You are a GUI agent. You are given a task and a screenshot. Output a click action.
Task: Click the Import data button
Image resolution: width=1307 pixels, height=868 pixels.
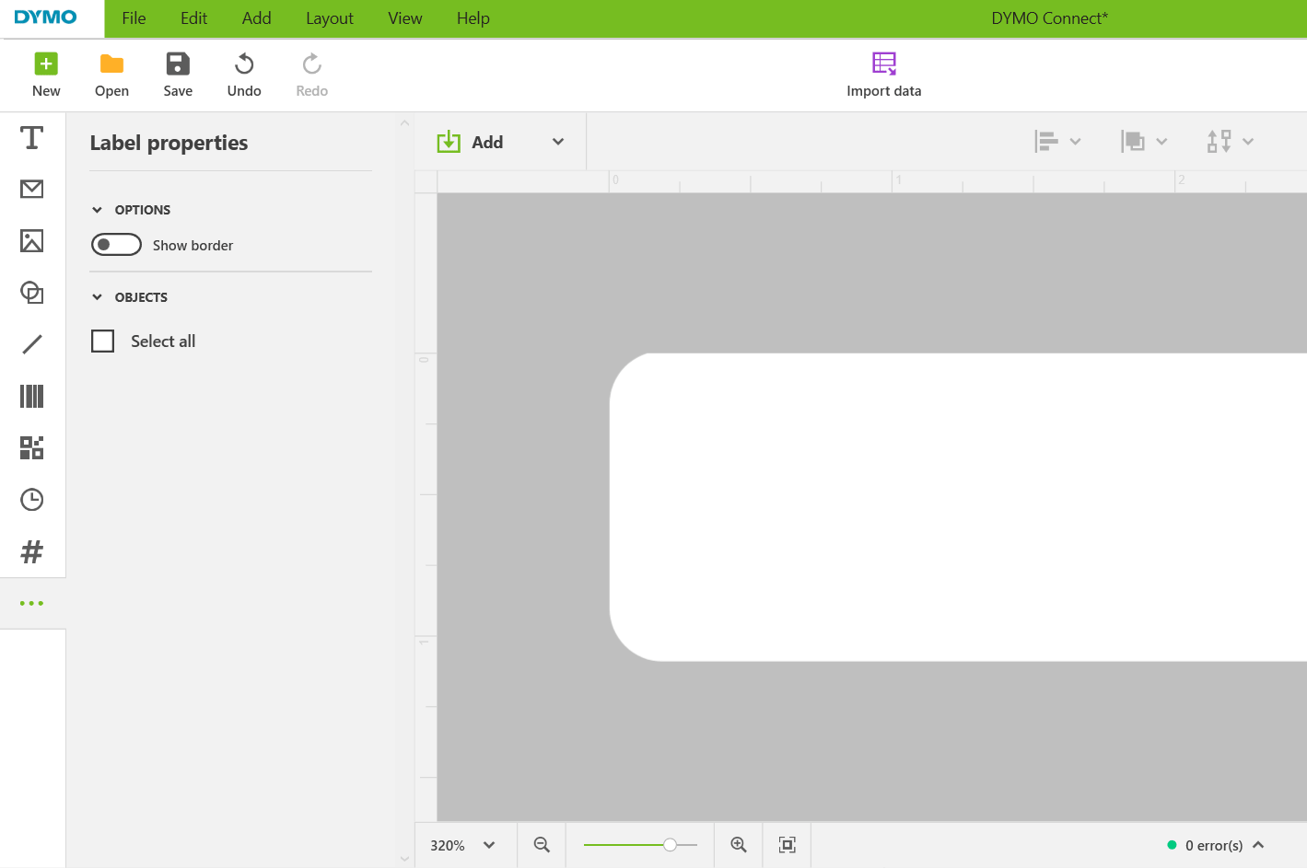point(883,75)
